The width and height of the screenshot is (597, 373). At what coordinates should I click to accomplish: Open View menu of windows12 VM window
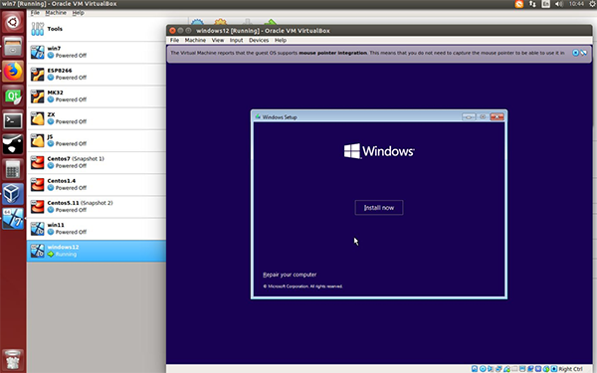218,40
